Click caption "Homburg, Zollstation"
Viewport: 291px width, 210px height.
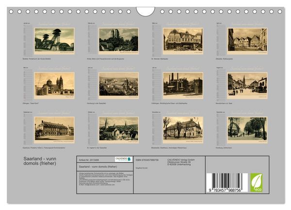coord(224,148)
